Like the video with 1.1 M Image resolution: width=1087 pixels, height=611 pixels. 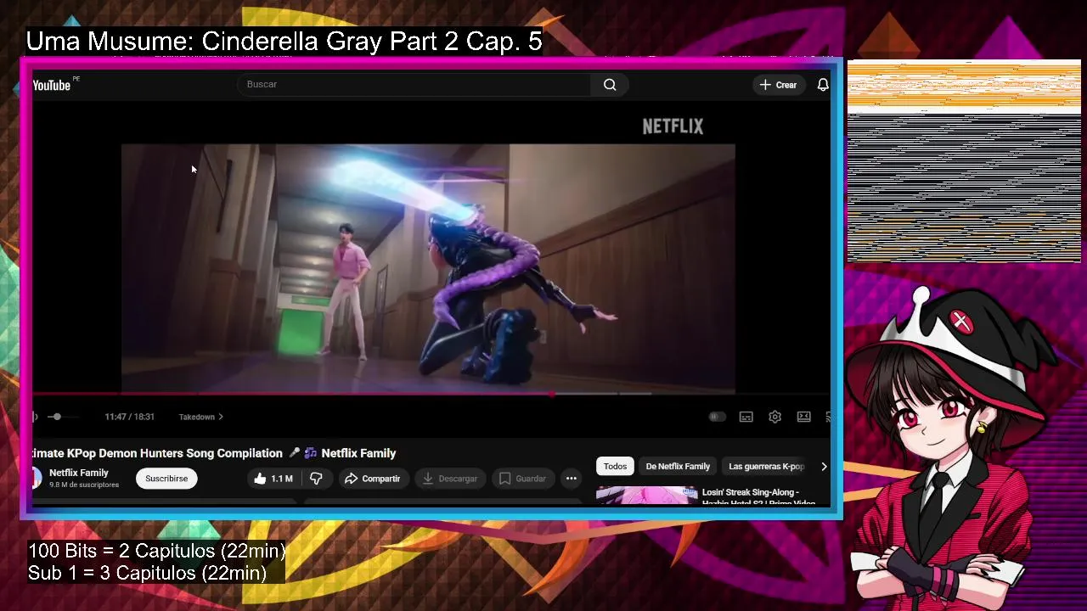click(273, 479)
